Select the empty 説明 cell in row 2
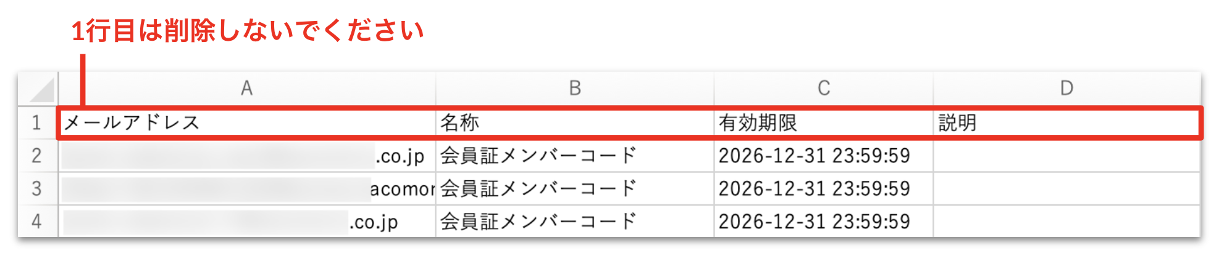 pyautogui.click(x=1066, y=156)
